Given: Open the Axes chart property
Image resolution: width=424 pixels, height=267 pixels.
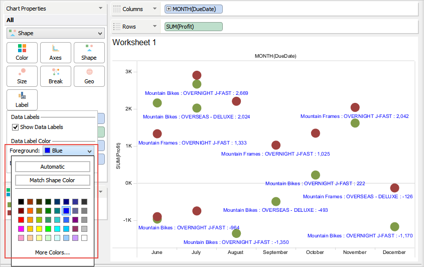Looking at the screenshot, I should coord(55,52).
